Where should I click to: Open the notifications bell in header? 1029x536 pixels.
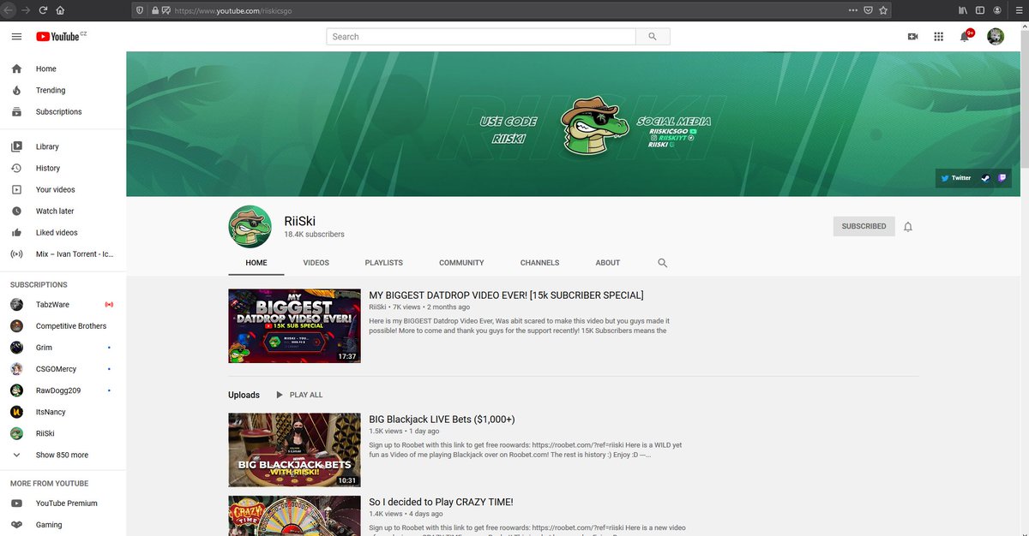965,37
